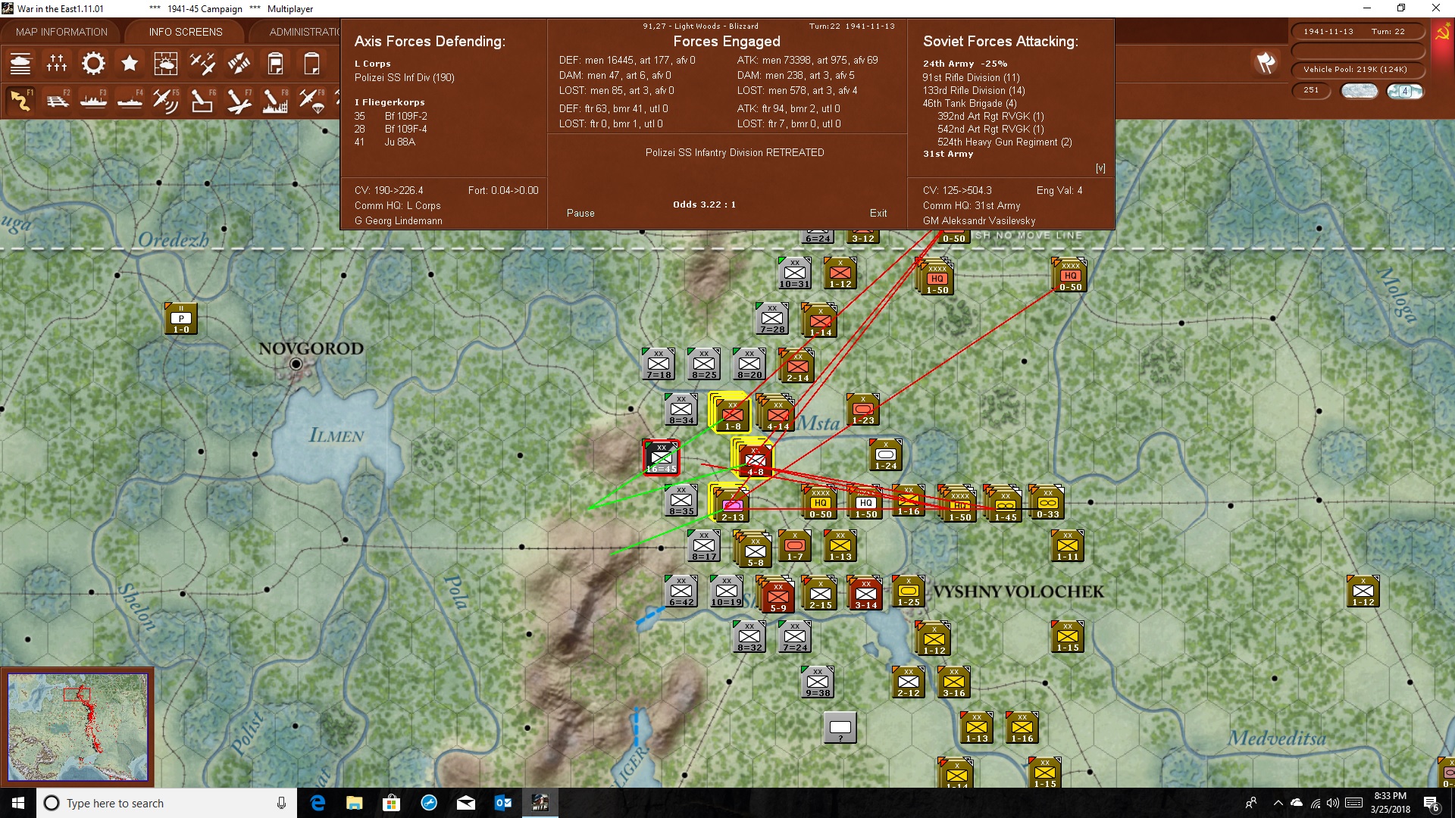1455x818 pixels.
Task: Click Polizei SS Inf Div (190) entry
Action: click(405, 77)
